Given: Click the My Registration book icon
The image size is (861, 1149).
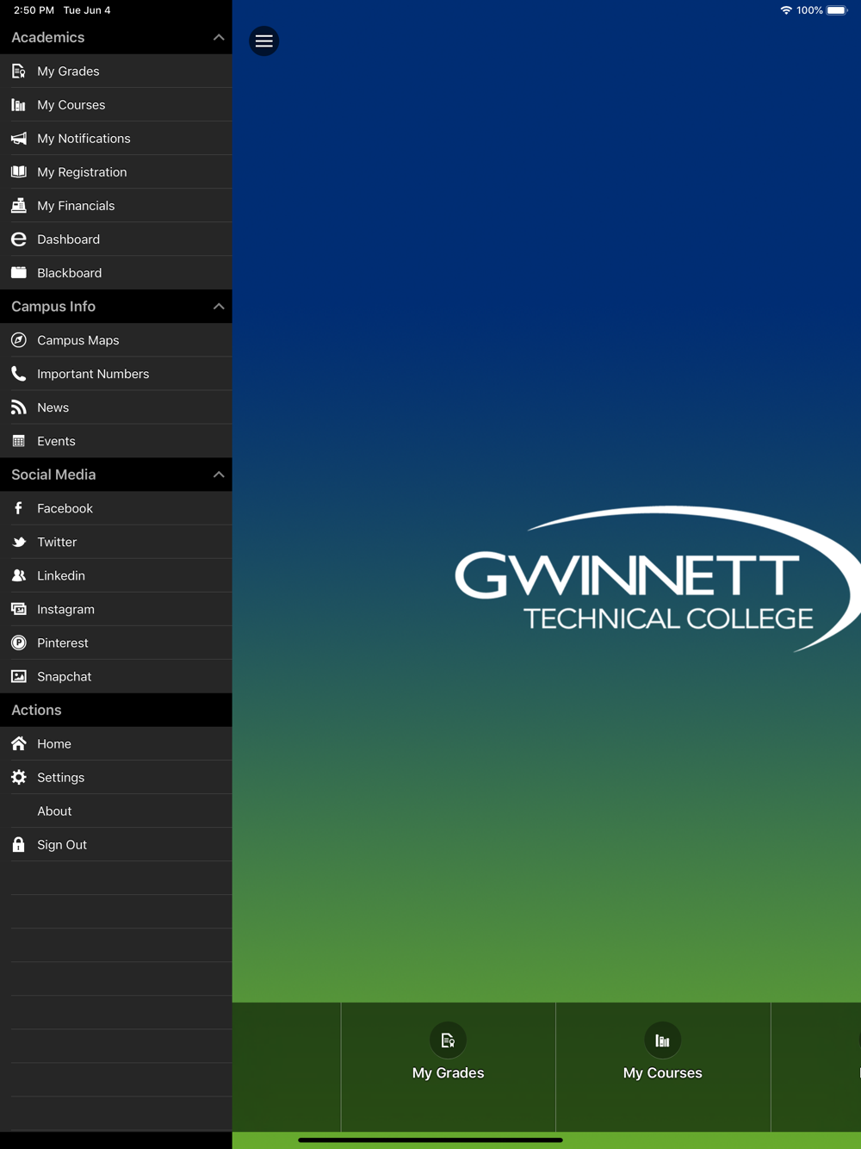Looking at the screenshot, I should (18, 172).
